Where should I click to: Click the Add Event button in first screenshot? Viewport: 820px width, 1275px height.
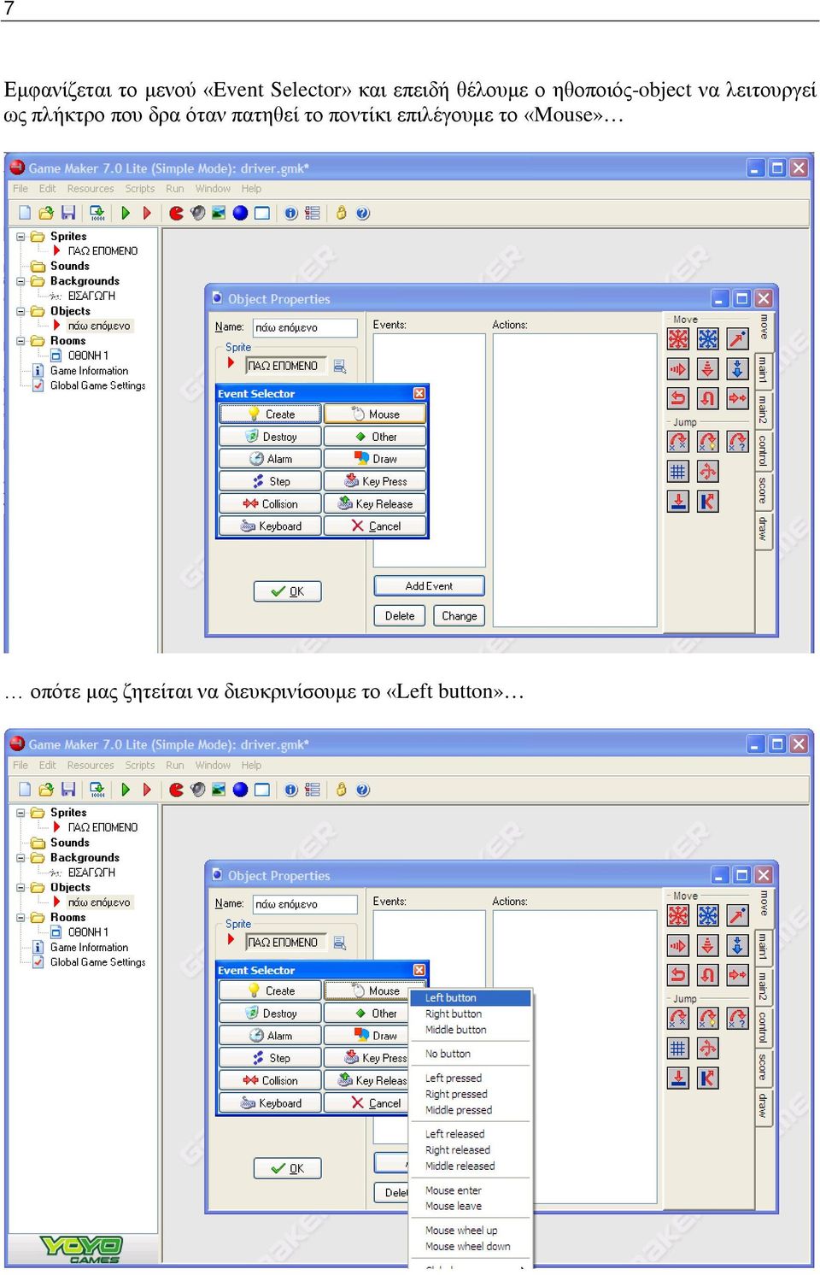point(429,586)
